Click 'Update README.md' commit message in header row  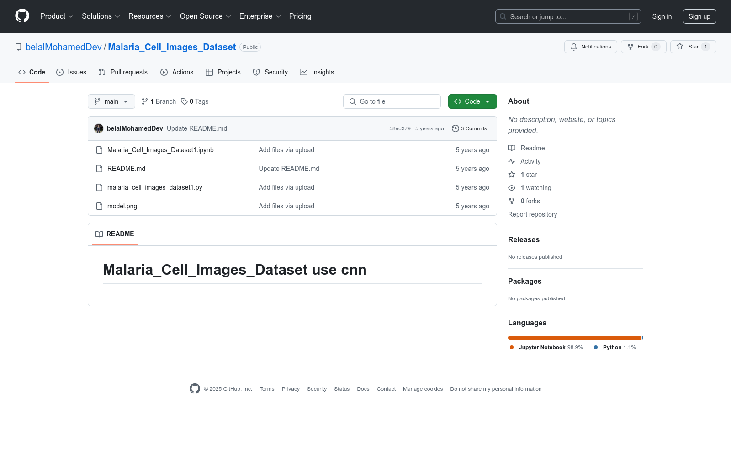point(197,128)
